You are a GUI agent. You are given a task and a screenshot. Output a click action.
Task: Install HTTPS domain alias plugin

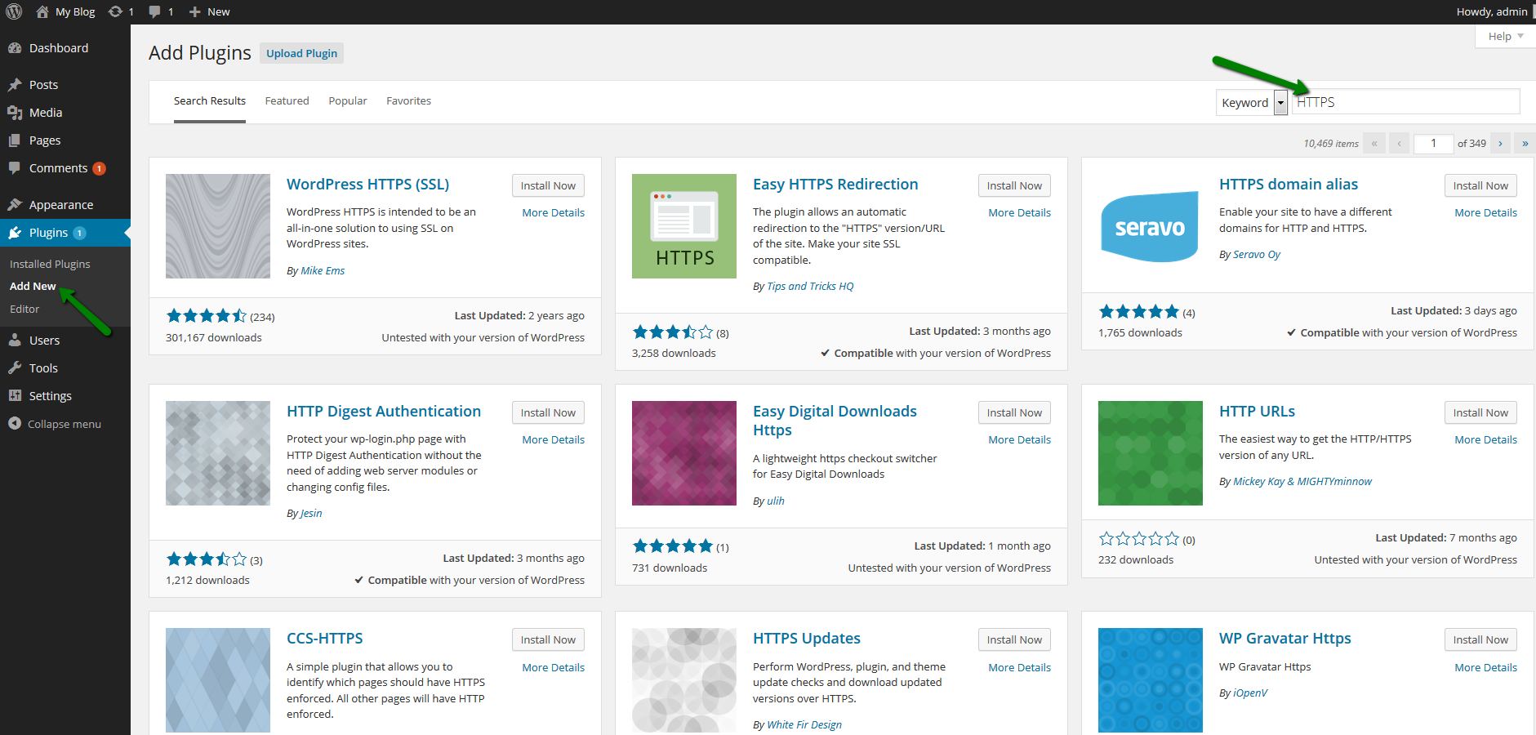1480,185
